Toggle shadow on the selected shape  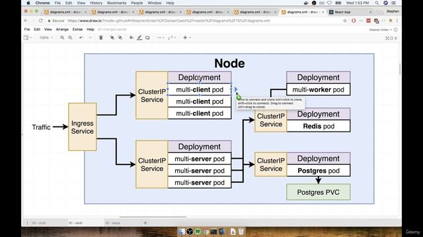click(x=147, y=38)
